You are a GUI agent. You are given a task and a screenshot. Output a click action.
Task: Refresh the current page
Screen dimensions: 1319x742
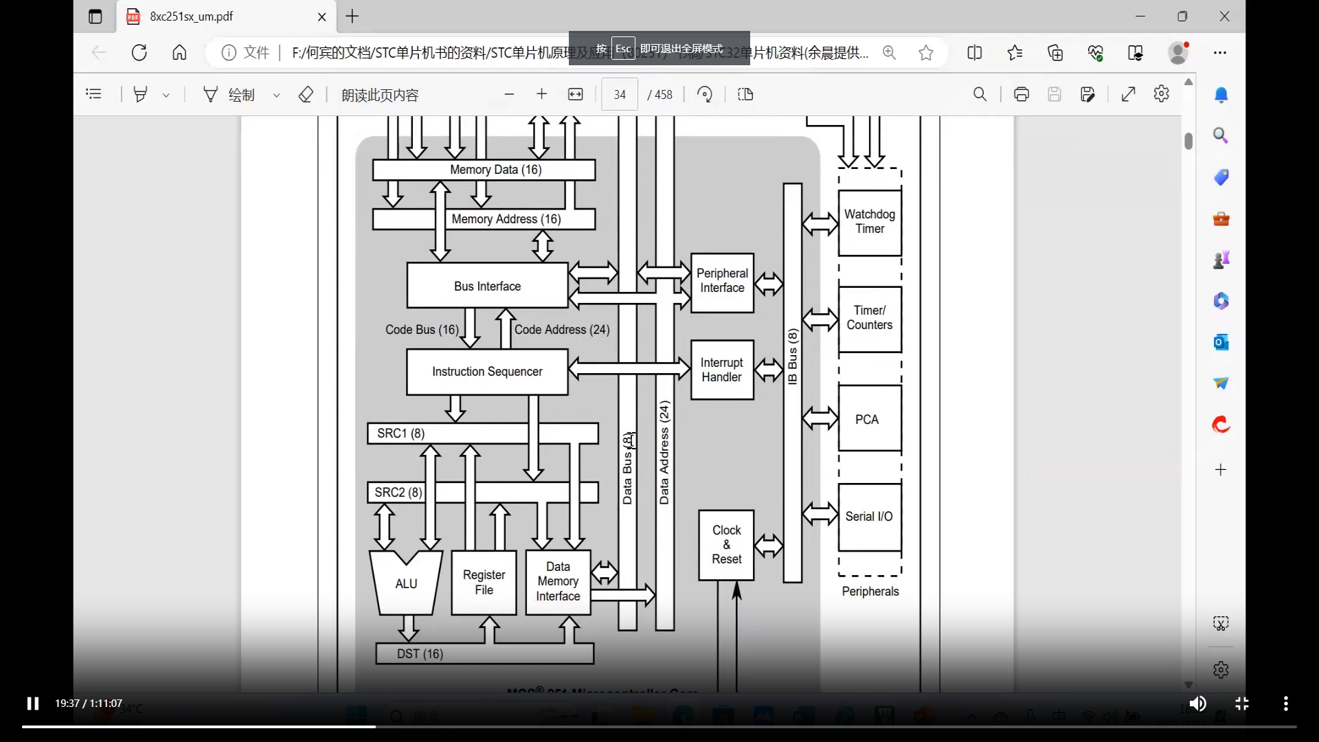139,53
